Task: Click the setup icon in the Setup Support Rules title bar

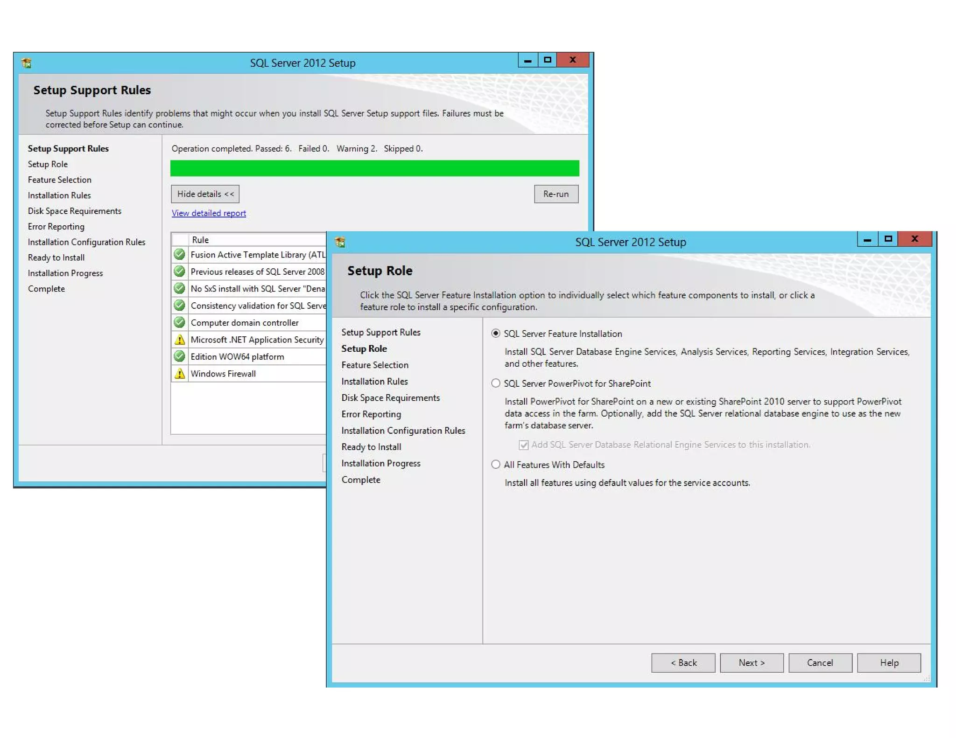Action: tap(27, 63)
